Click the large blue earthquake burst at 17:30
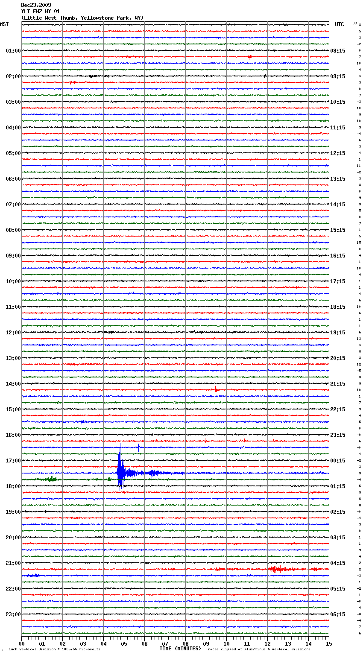This screenshot has width=363, height=655. [121, 473]
